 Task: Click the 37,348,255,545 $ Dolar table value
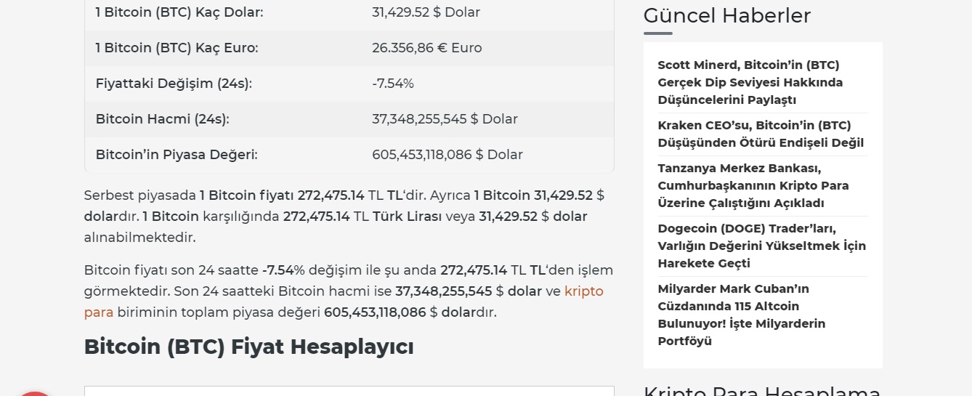[x=445, y=119]
